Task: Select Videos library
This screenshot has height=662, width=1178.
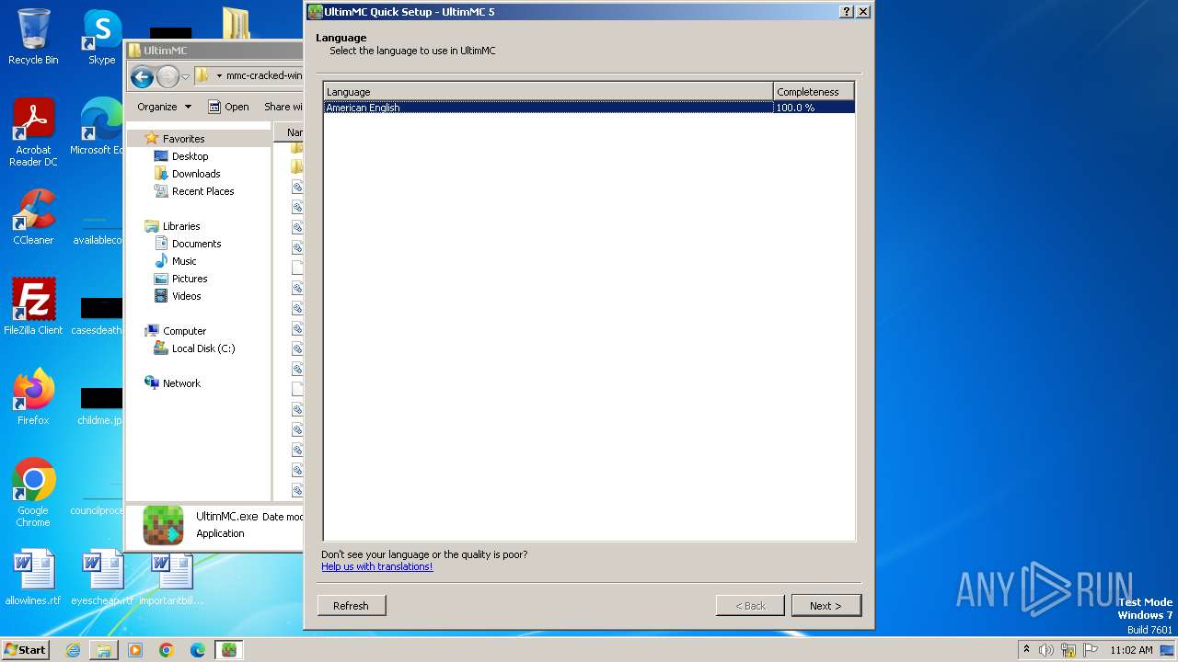Action: tap(186, 296)
